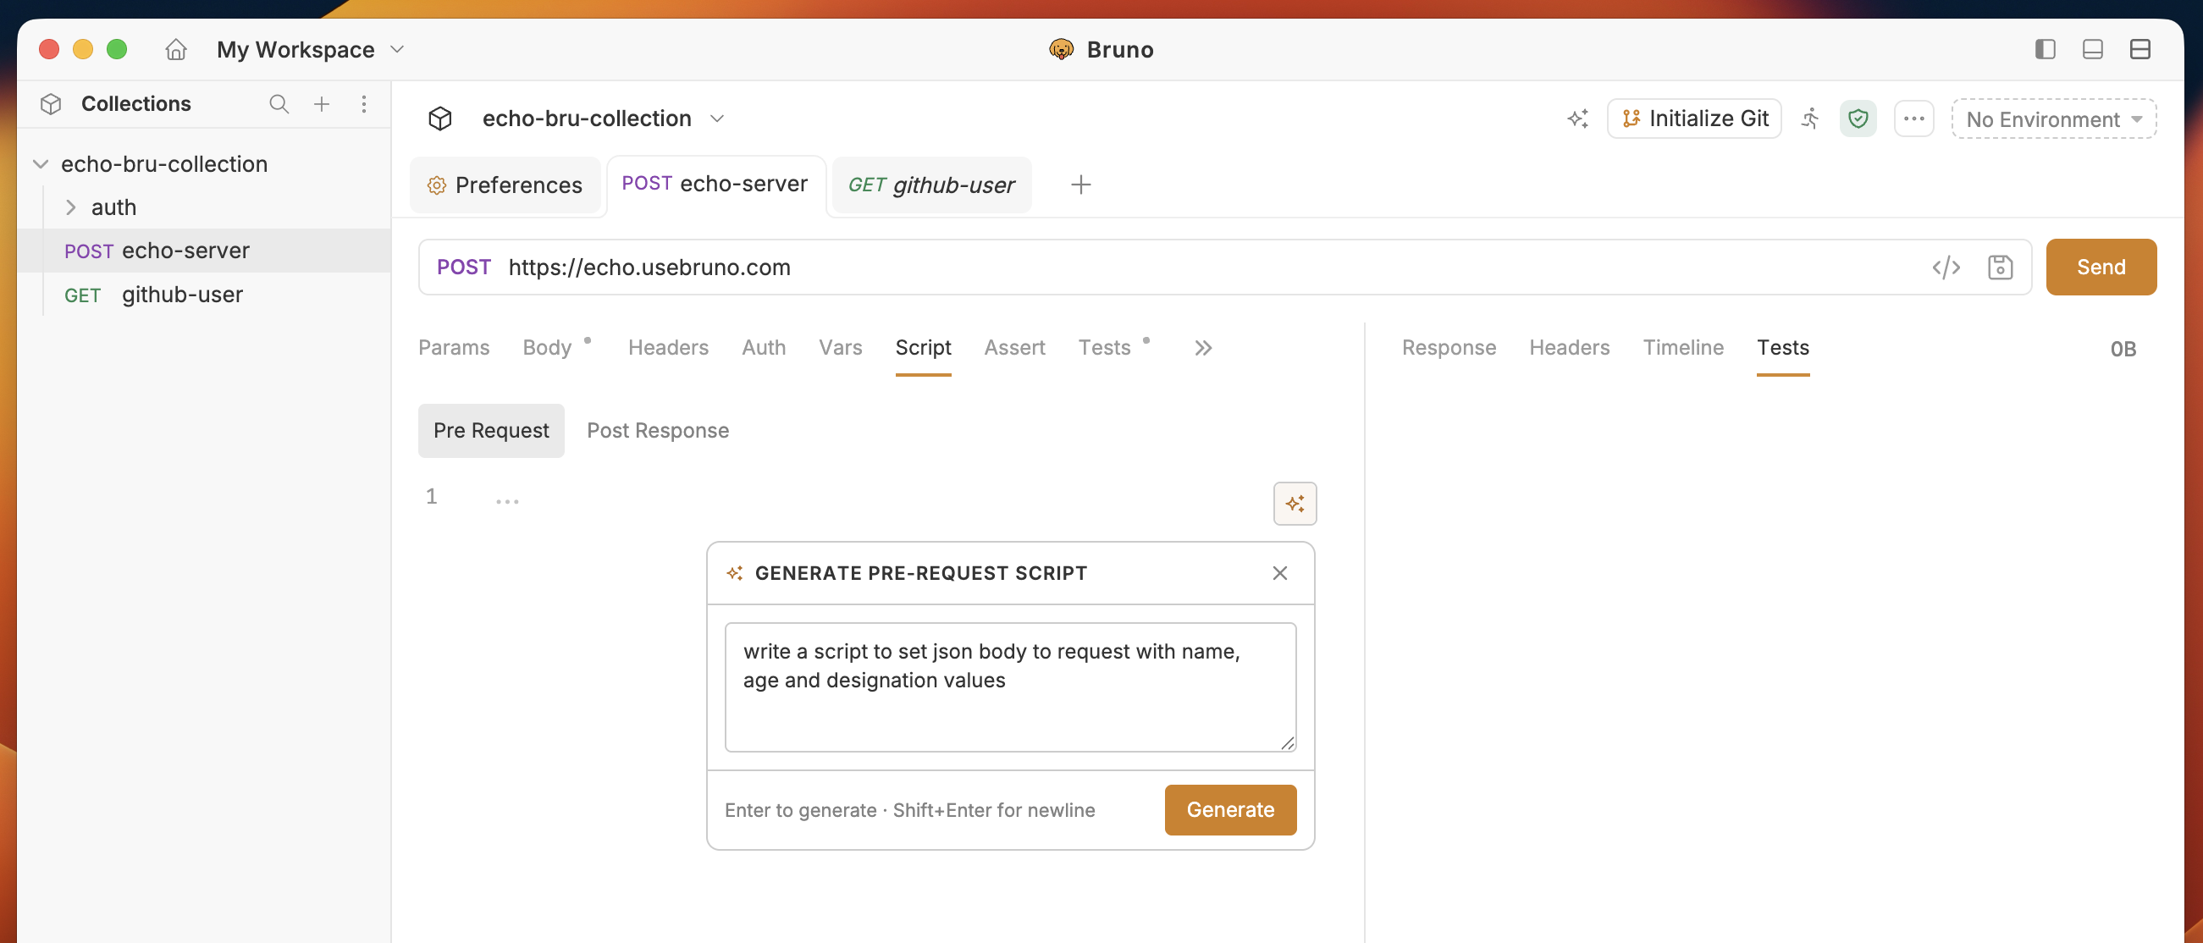The height and width of the screenshot is (943, 2203).
Task: Select POST echo-server in the sidebar
Action: point(203,251)
